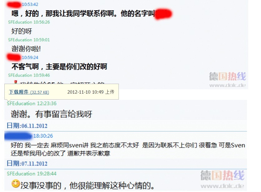Image resolution: width=261 pixels, height=192 pixels.
Task: Click the 德国热线 watermark logo at the top right
Action: point(228,77)
